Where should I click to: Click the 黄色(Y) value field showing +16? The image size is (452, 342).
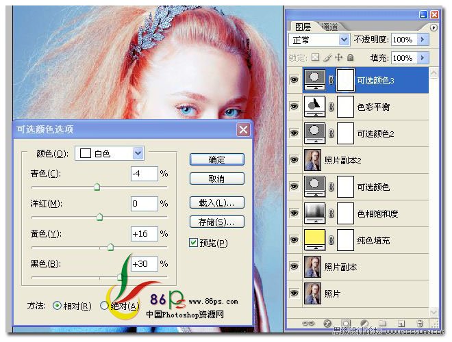tap(144, 233)
